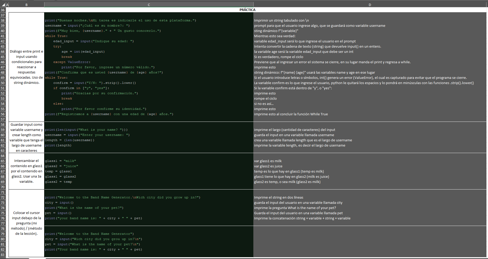Click the "Colocar el cursor input debajo" cell
The width and height of the screenshot is (488, 259).
click(x=27, y=223)
